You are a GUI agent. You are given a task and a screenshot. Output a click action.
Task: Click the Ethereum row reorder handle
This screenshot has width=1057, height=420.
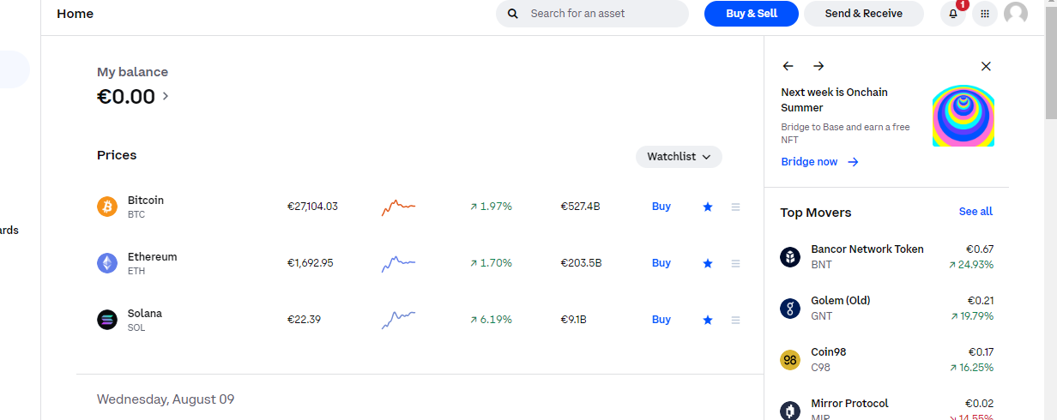point(735,263)
